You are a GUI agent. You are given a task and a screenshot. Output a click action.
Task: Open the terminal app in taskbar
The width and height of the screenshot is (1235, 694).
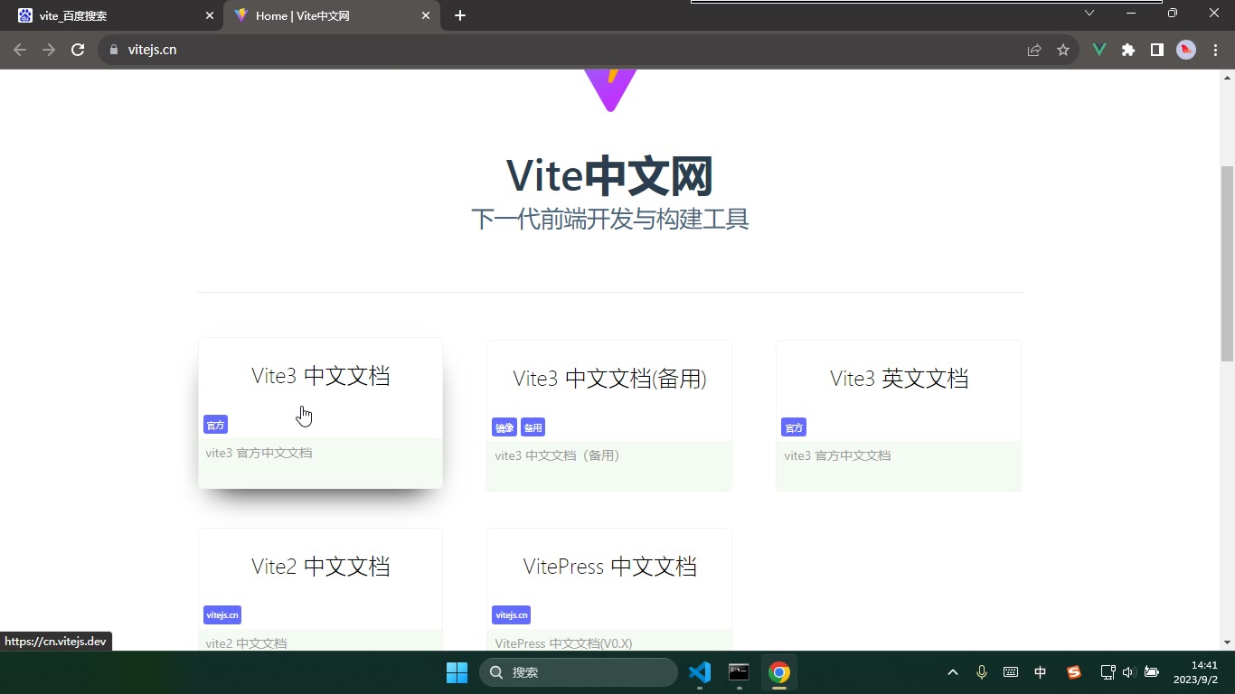pyautogui.click(x=739, y=672)
